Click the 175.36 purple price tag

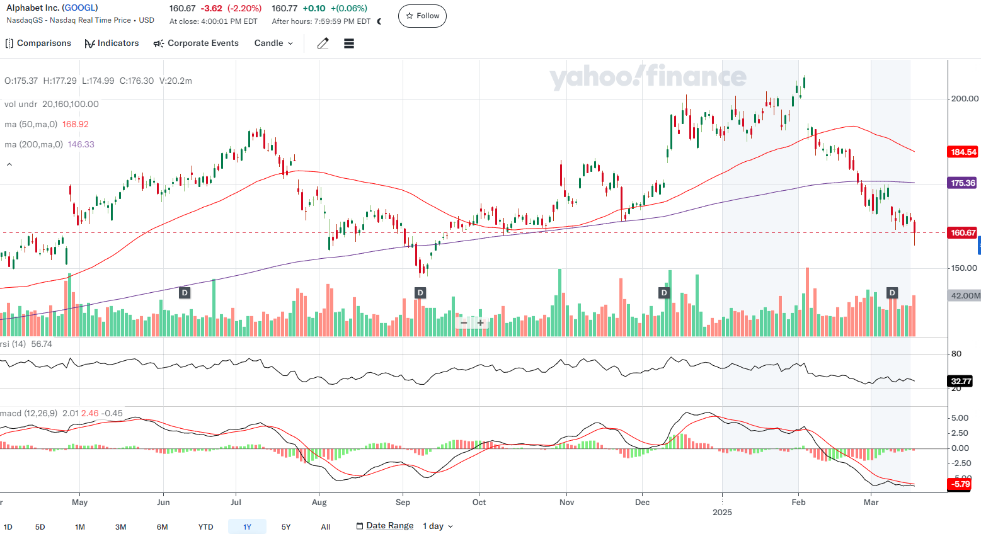963,183
